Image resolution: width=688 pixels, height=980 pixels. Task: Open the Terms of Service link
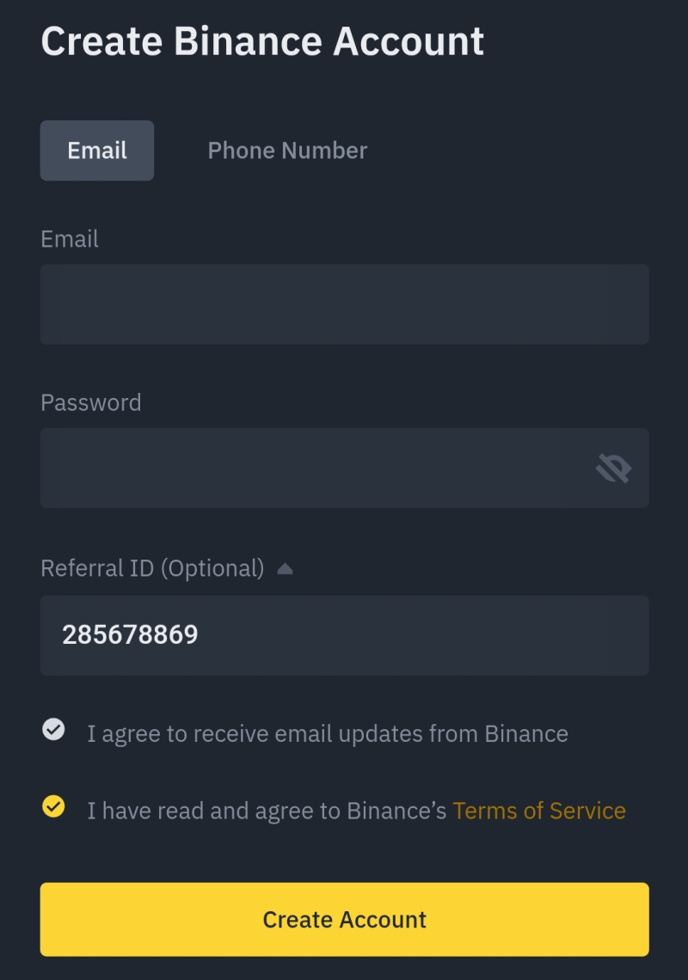[539, 811]
